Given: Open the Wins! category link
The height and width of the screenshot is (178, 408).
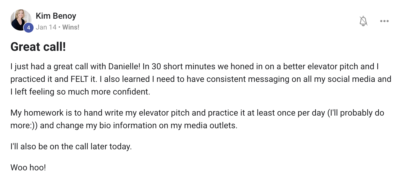Looking at the screenshot, I should point(71,27).
